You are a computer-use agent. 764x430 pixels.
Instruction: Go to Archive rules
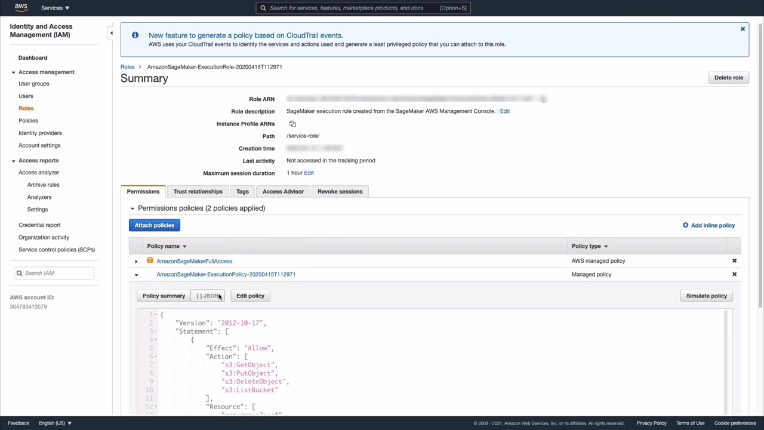pos(43,185)
